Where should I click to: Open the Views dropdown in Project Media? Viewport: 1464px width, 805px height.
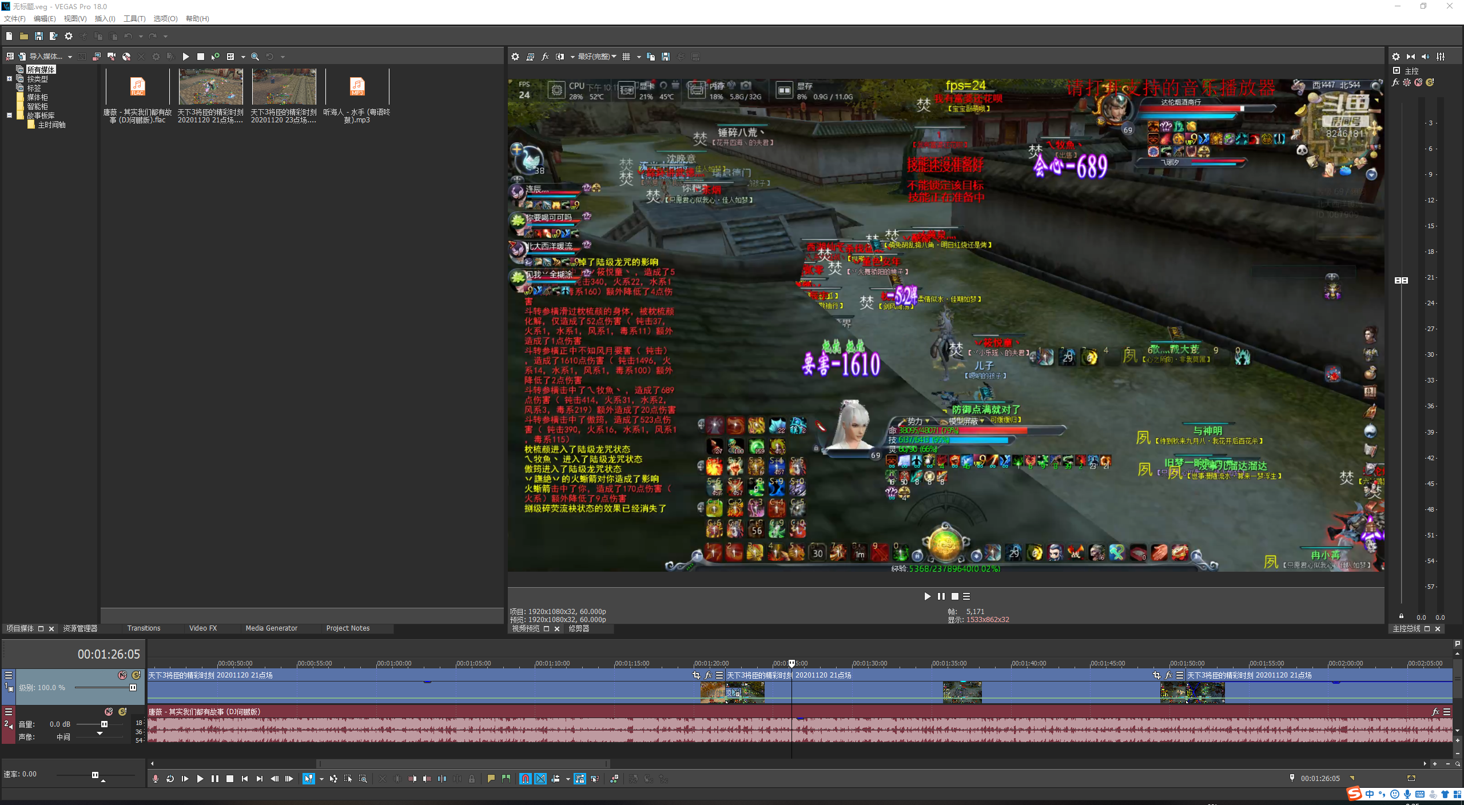243,57
